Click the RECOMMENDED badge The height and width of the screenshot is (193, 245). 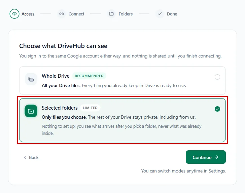pos(89,76)
